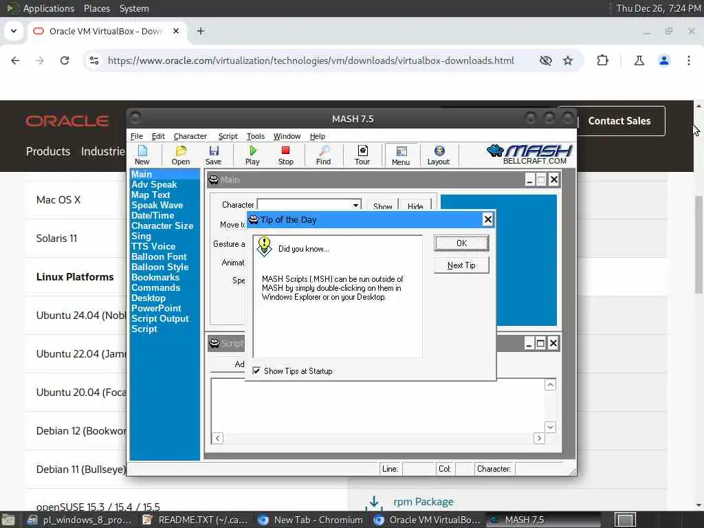Click the Chromium address bar URL
This screenshot has width=704, height=528.
pos(311,60)
